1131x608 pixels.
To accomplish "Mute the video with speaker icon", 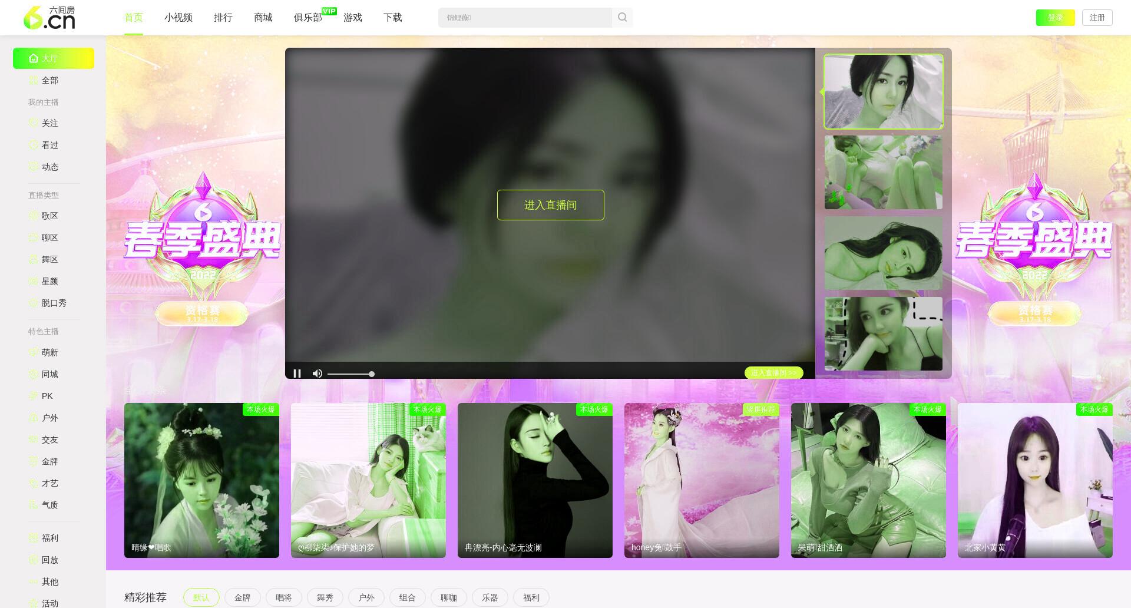I will point(317,374).
